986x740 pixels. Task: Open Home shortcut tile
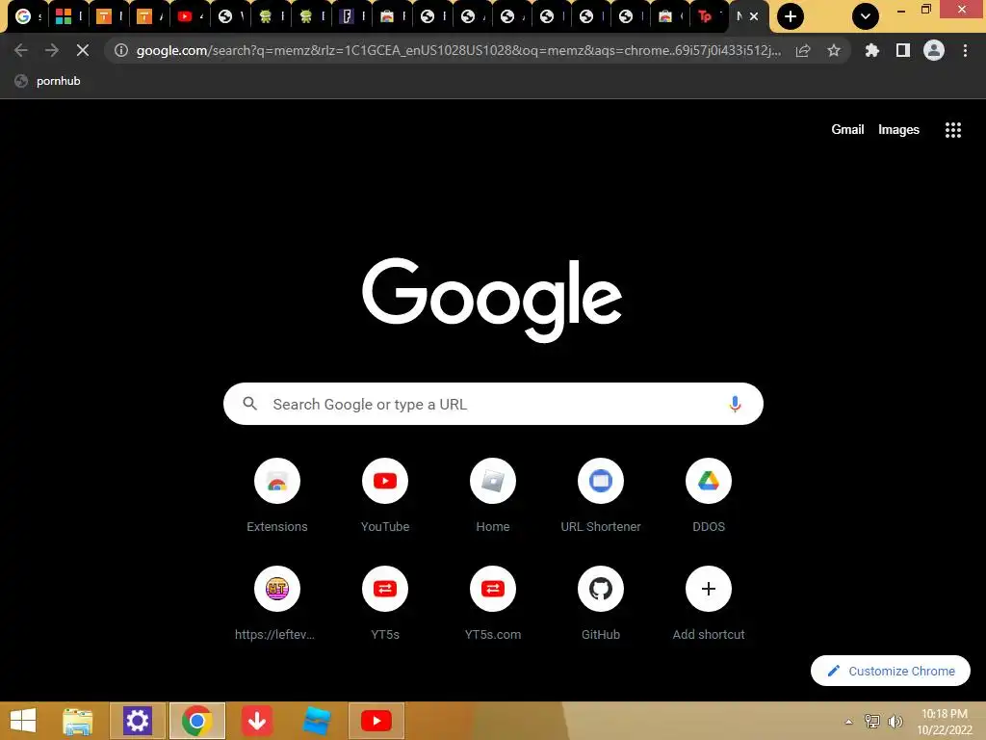coord(493,496)
